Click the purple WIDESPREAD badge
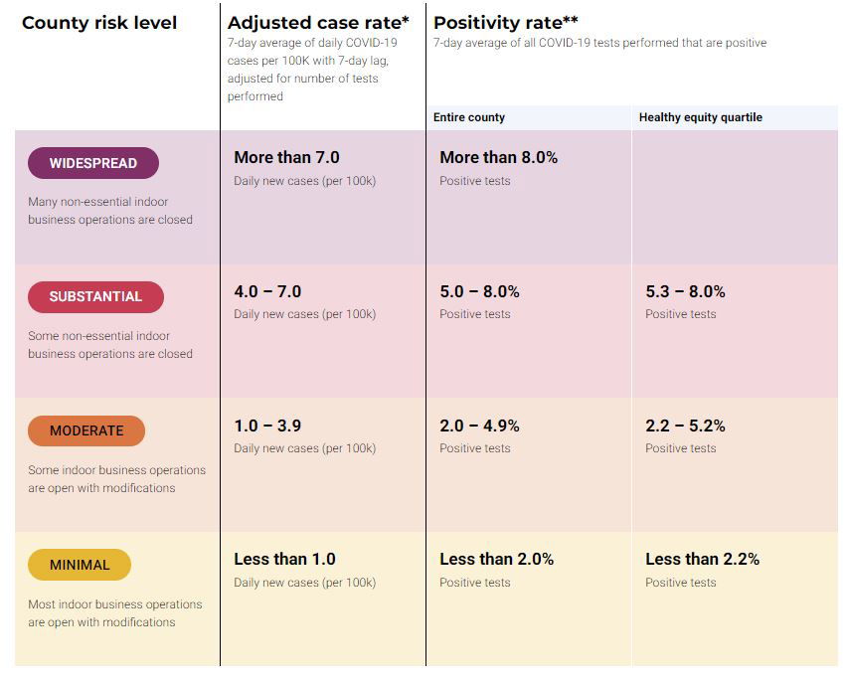Image resolution: width=846 pixels, height=685 pixels. (93, 163)
